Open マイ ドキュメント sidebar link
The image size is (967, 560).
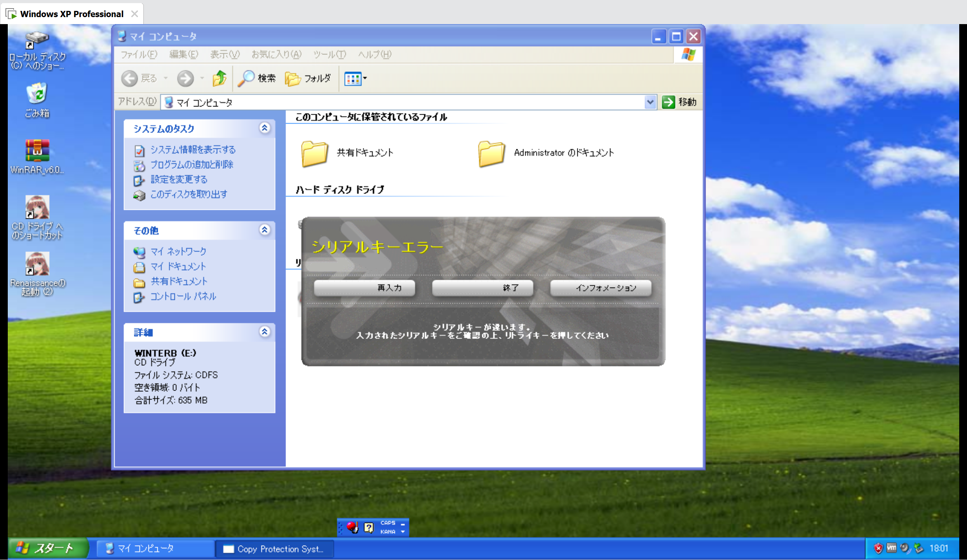click(x=178, y=266)
